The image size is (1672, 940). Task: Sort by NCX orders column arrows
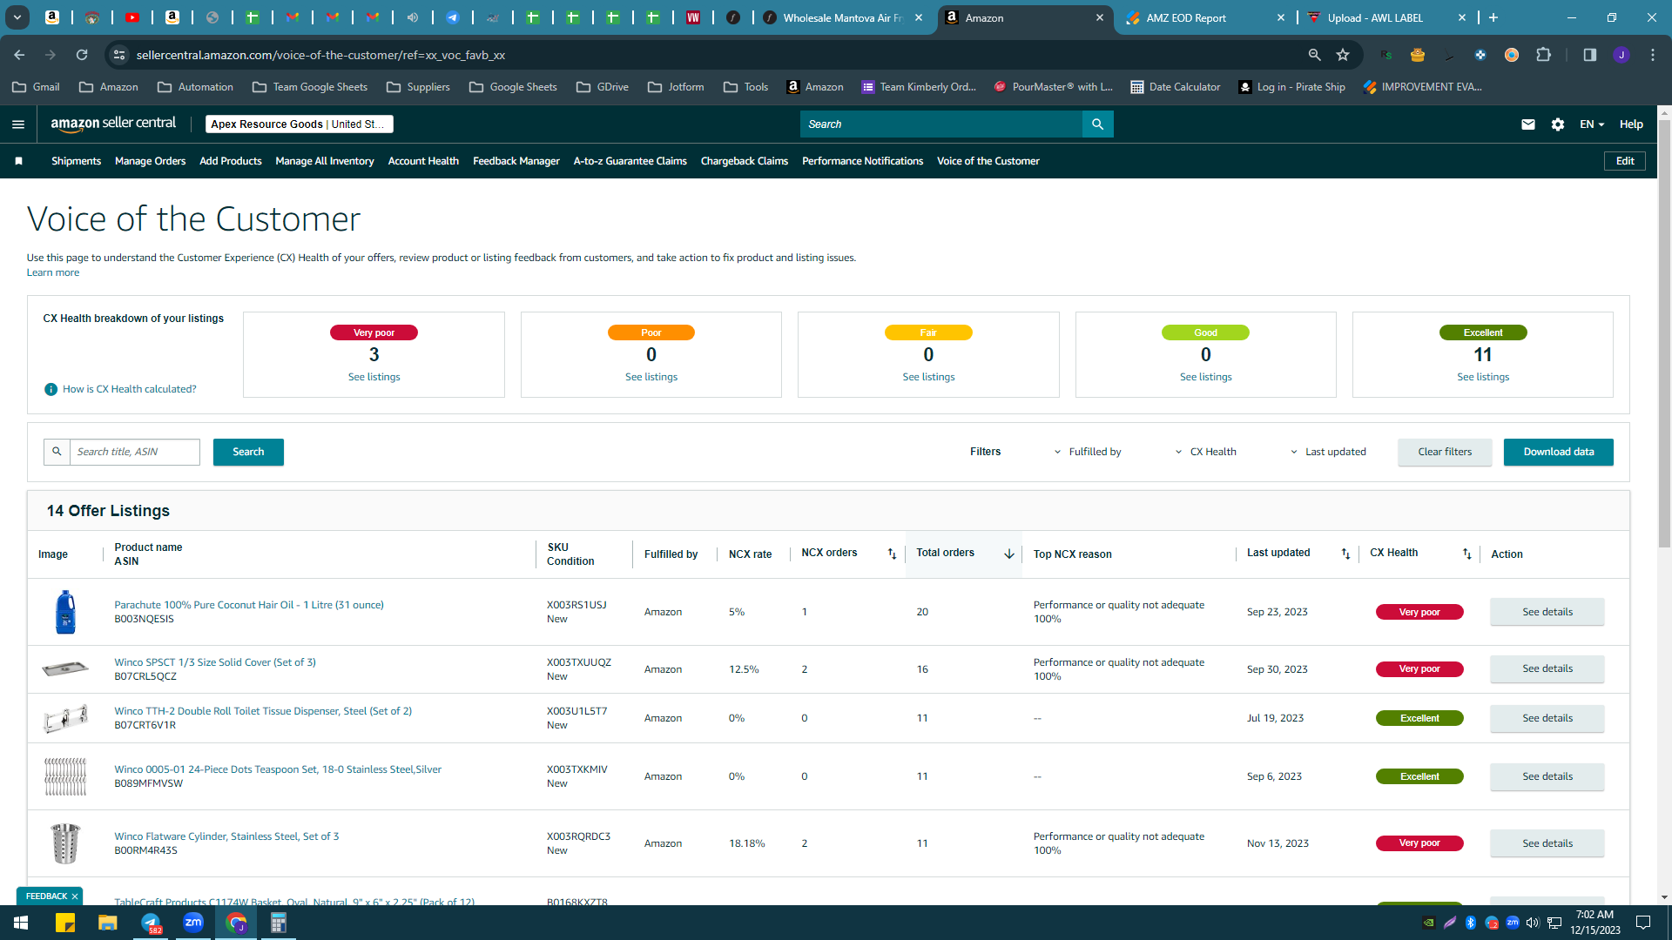(892, 554)
